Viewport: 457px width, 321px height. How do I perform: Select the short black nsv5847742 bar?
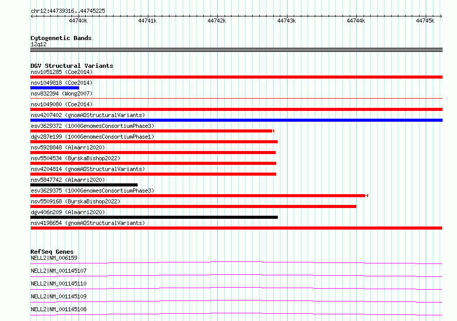(x=84, y=185)
